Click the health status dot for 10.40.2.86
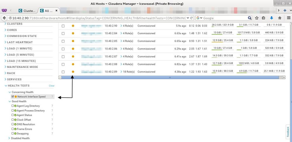Viewport: 292px width, 142px height. pyautogui.click(x=73, y=49)
